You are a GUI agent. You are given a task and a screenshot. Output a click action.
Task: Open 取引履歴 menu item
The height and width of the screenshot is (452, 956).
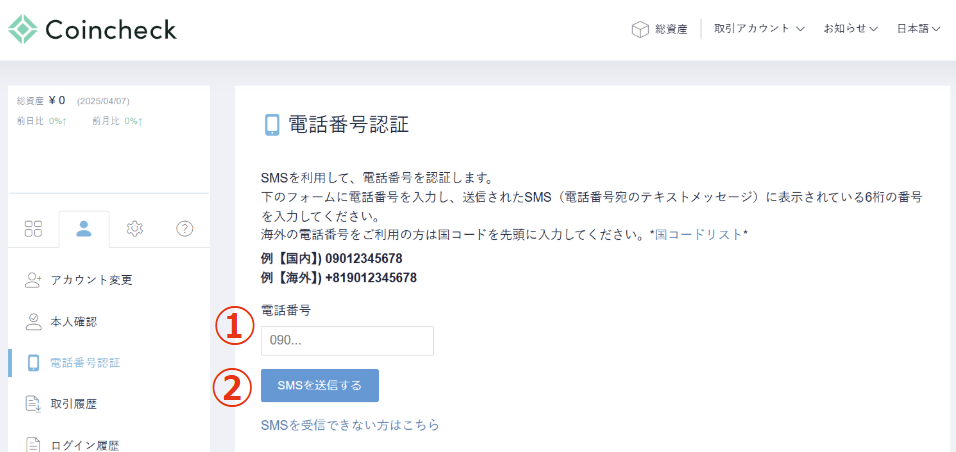(x=73, y=403)
